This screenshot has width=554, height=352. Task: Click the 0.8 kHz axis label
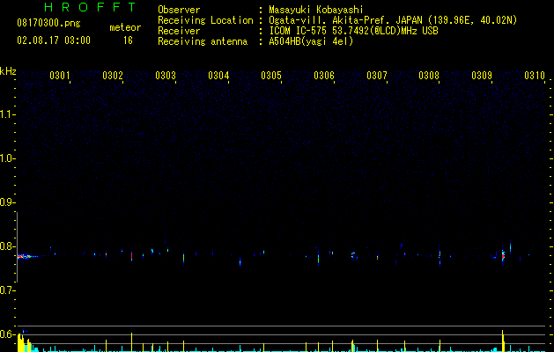coord(7,246)
